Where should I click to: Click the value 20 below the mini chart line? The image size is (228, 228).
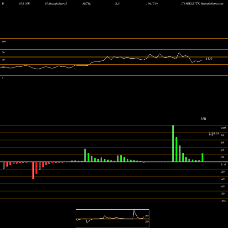[x=147, y=222]
